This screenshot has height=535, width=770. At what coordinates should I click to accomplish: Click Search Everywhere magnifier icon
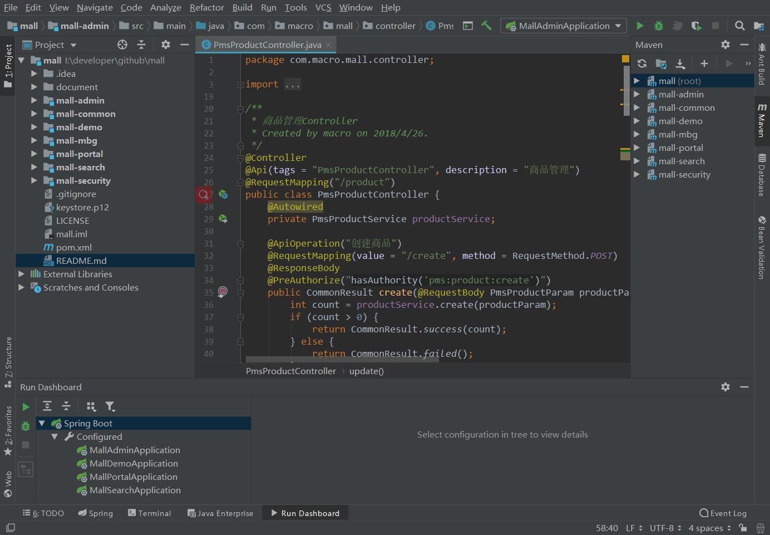pos(739,26)
